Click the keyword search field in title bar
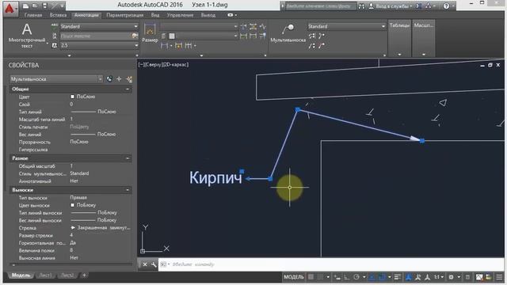 click(x=320, y=6)
